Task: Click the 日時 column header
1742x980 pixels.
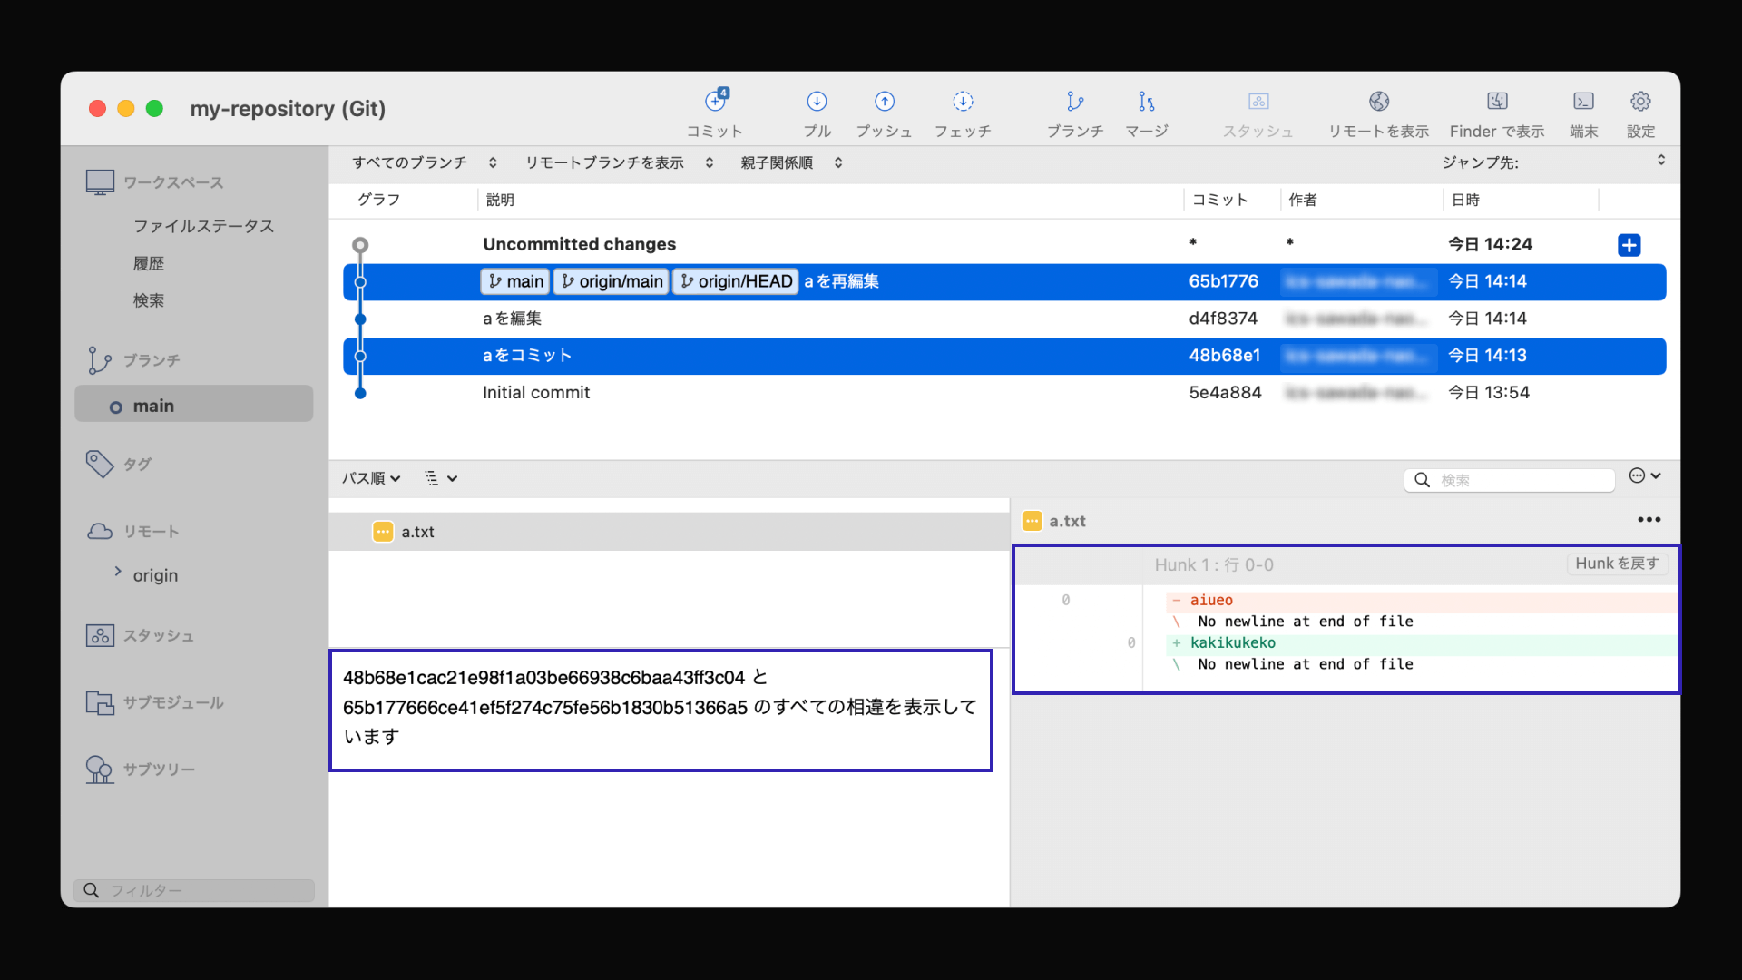Action: tap(1465, 200)
